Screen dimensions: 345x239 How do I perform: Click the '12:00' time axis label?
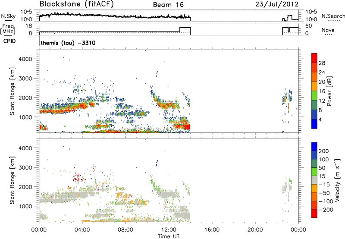pos(169,230)
